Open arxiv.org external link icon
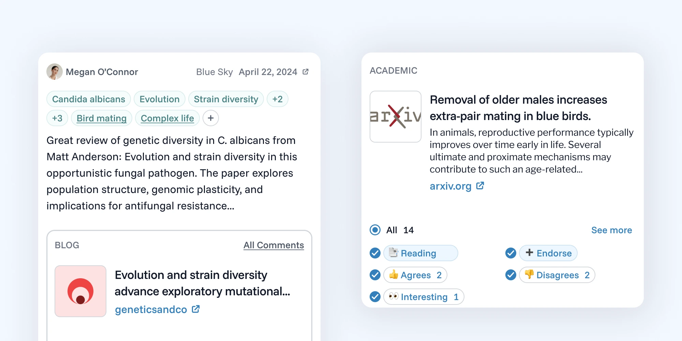 coord(480,186)
